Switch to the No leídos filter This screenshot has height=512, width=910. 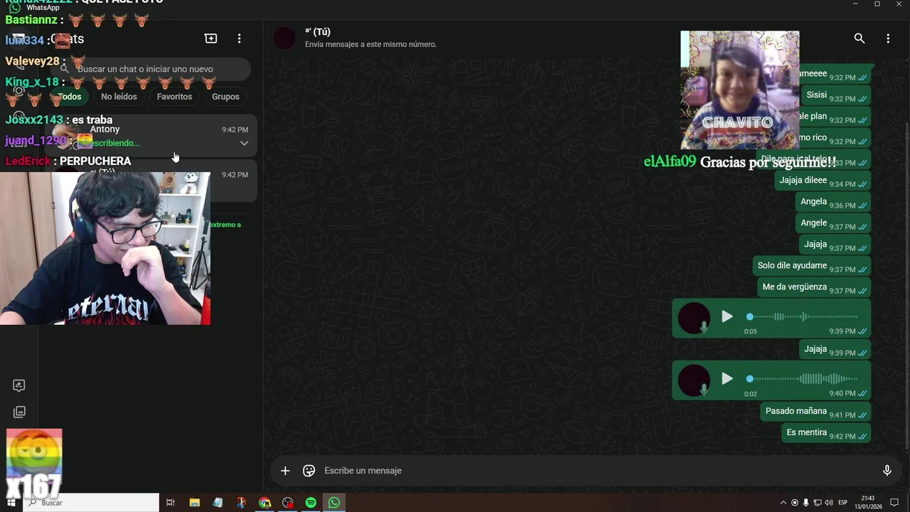pyautogui.click(x=119, y=97)
